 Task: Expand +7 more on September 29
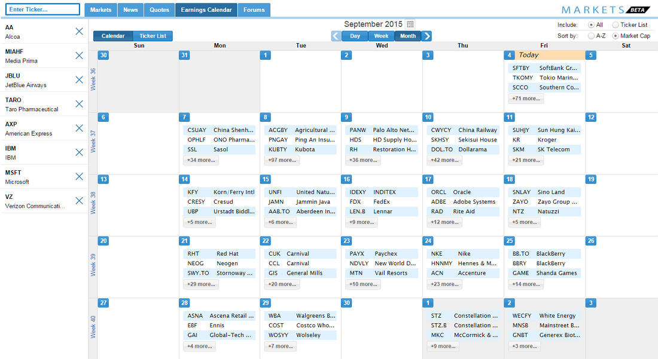tap(281, 346)
